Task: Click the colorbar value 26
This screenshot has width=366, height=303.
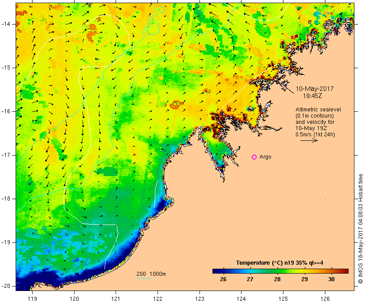Action: coord(223,279)
